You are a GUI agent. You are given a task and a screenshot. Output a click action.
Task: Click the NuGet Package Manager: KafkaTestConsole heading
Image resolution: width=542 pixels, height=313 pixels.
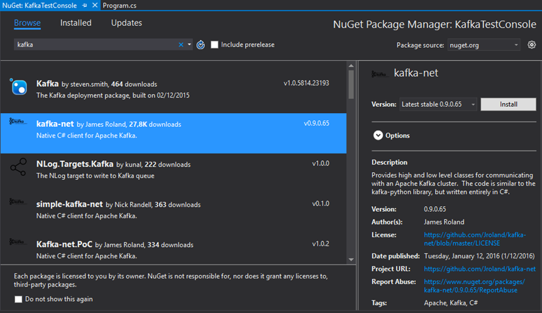[x=434, y=25]
